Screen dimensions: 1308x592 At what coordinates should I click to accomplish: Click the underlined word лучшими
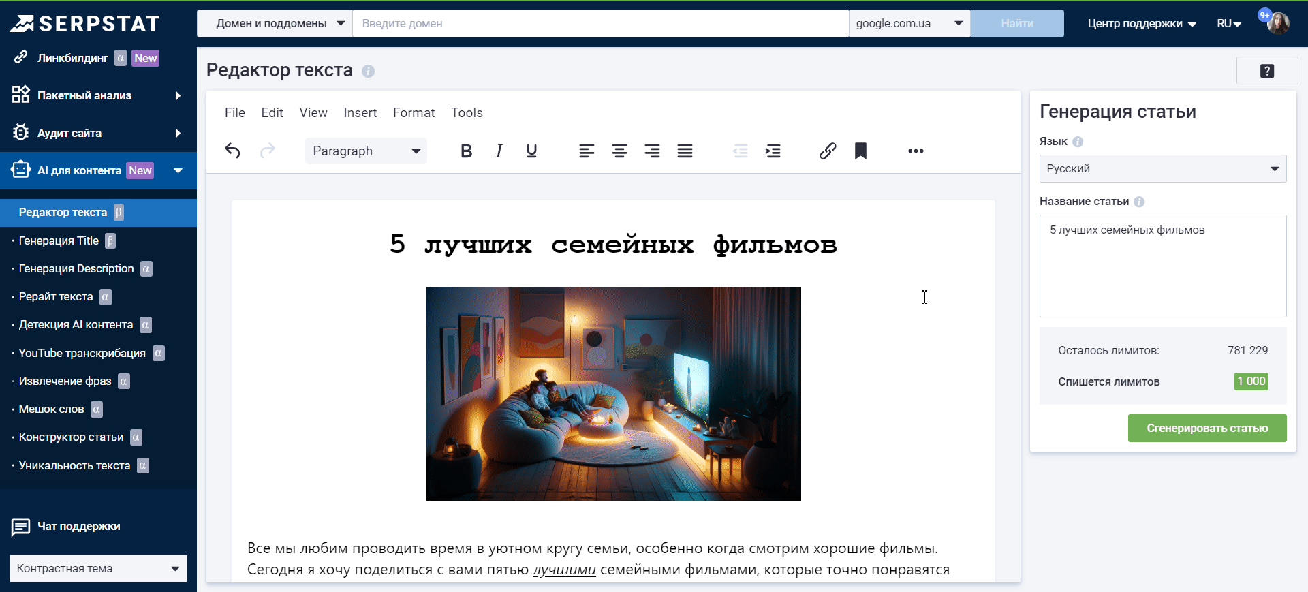click(x=564, y=570)
